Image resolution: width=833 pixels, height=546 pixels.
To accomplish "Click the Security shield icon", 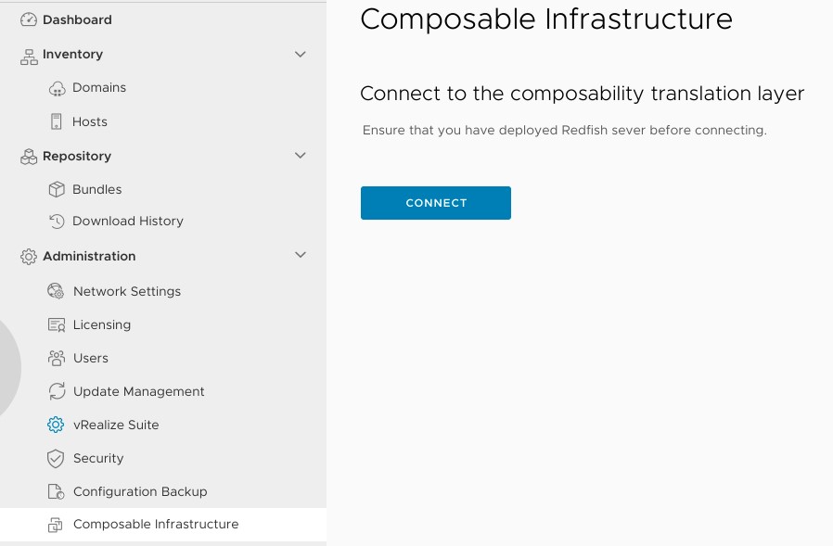I will pyautogui.click(x=57, y=458).
